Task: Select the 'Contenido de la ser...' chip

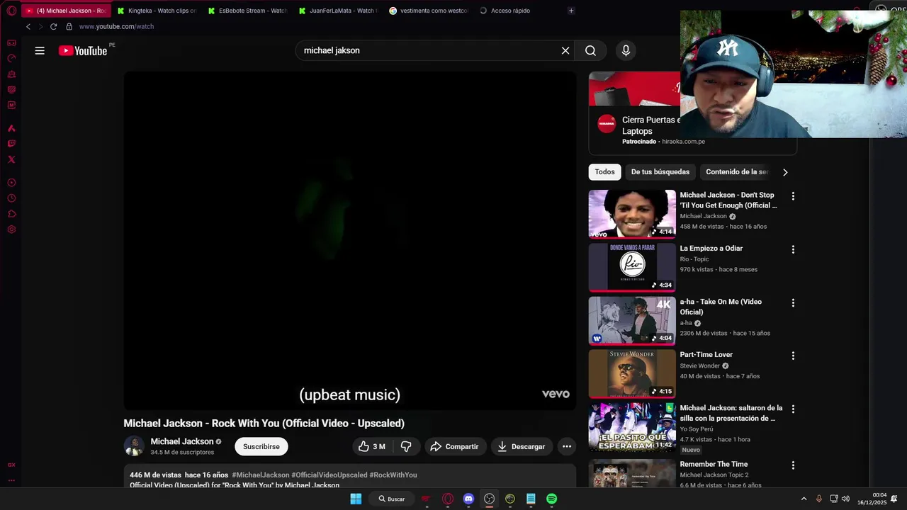Action: pyautogui.click(x=737, y=171)
